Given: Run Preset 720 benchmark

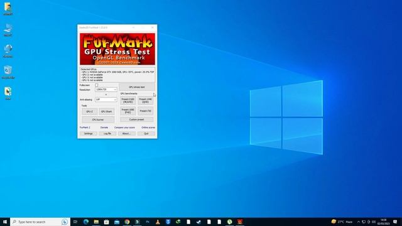Looking at the screenshot, I should pyautogui.click(x=145, y=111).
